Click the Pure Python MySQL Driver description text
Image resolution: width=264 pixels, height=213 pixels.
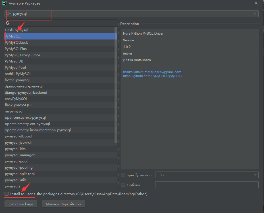click(143, 33)
